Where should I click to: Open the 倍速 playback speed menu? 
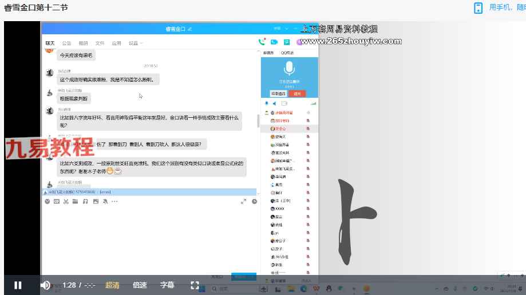[140, 285]
